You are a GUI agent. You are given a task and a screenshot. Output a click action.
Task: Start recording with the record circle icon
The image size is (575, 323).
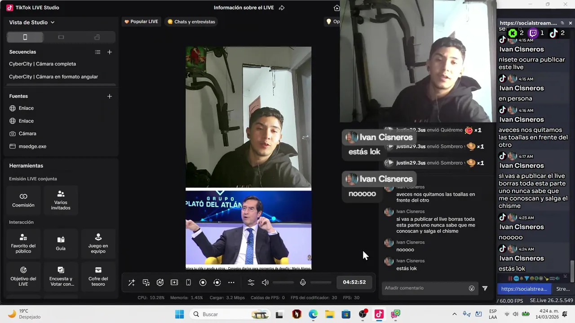(203, 283)
